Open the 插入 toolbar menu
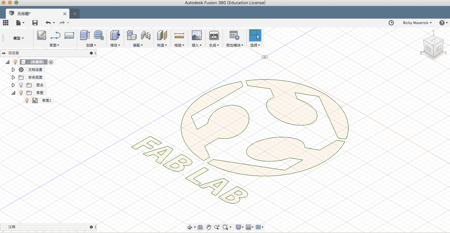 196,45
